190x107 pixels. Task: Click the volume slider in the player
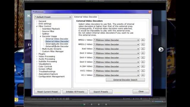click(159, 101)
